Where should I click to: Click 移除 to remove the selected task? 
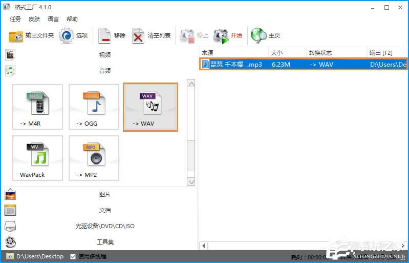click(112, 35)
